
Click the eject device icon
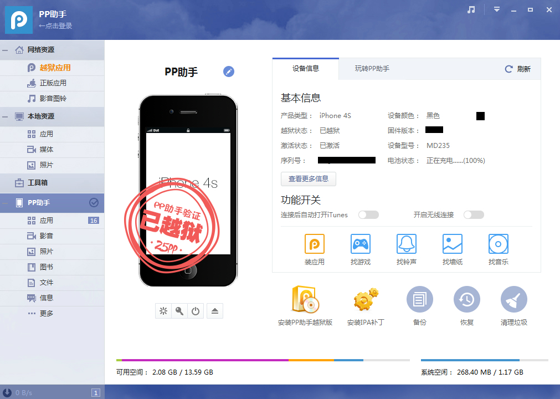click(215, 311)
